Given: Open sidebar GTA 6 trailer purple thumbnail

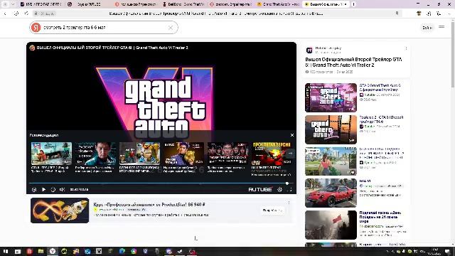Looking at the screenshot, I should 331,97.
